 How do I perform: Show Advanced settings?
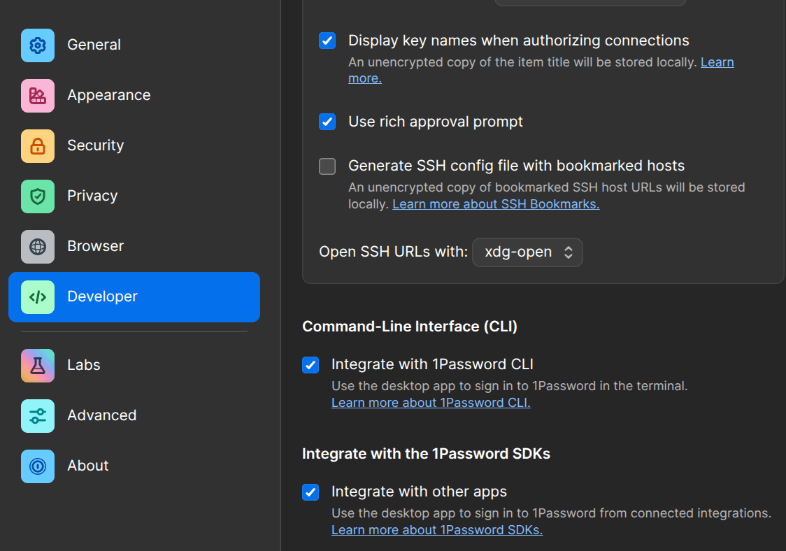point(134,415)
